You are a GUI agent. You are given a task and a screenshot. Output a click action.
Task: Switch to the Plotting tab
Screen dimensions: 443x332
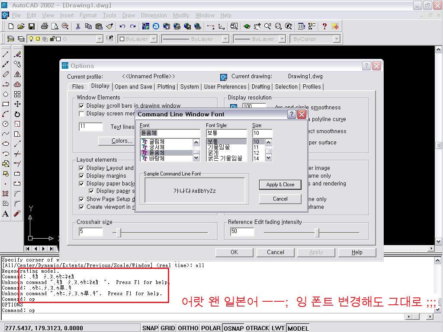(x=166, y=86)
